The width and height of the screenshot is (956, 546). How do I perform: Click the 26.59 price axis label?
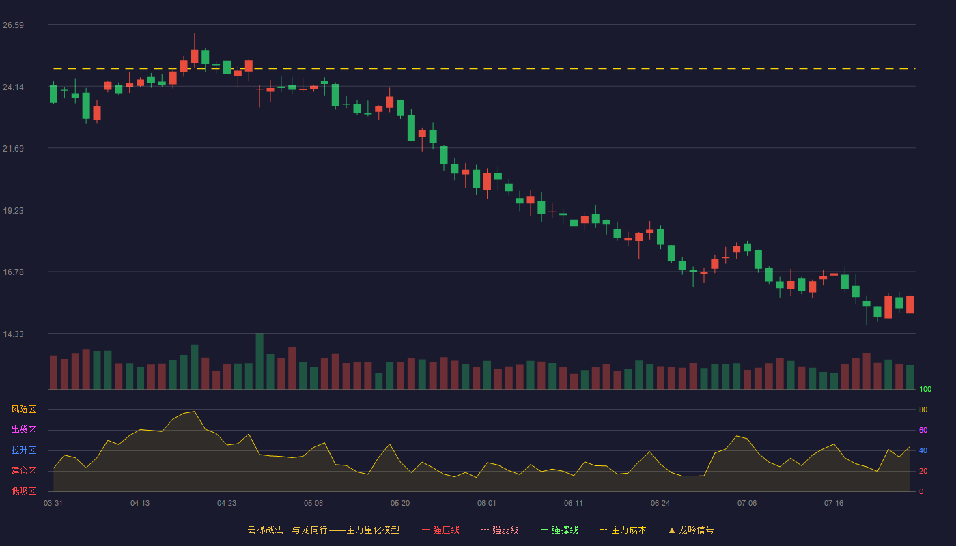point(13,25)
